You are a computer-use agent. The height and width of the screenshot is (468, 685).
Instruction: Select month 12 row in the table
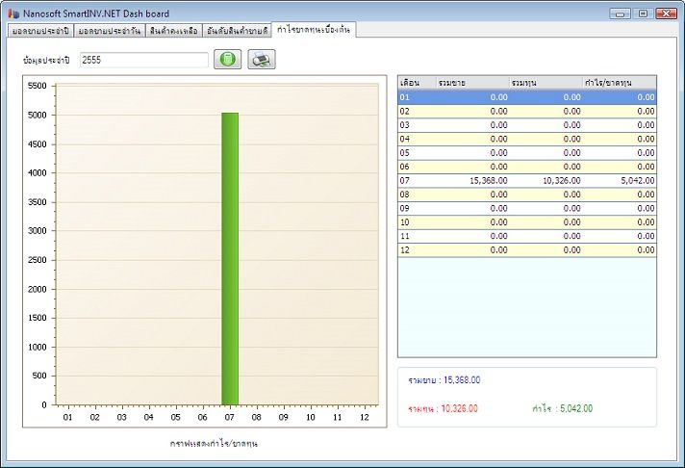[x=526, y=249]
